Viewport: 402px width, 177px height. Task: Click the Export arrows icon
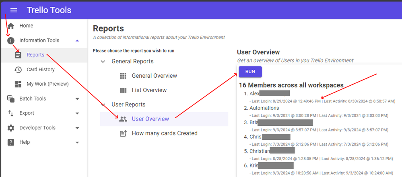click(x=11, y=113)
